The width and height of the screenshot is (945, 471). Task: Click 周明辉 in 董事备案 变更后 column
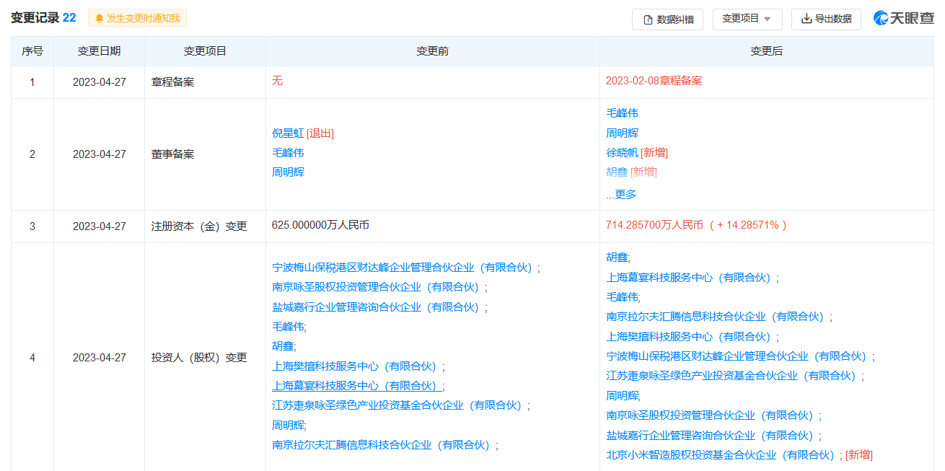(x=622, y=133)
